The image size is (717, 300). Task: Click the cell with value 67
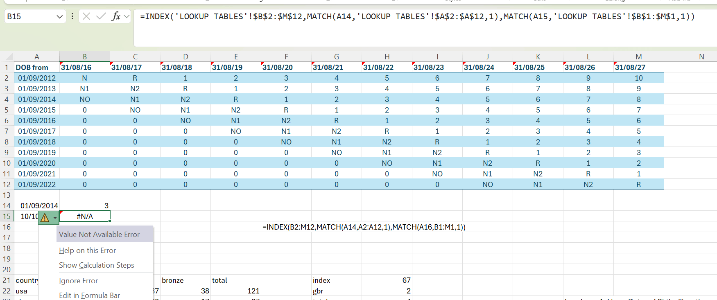387,280
